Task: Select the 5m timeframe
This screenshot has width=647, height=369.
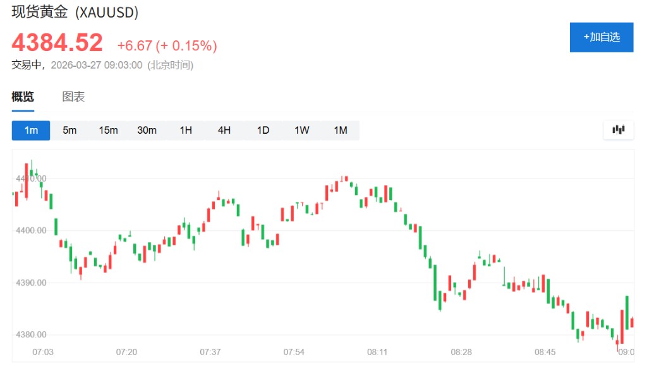Action: tap(70, 131)
